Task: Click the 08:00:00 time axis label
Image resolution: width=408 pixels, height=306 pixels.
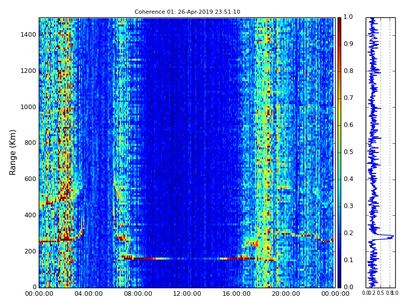Action: pos(138,294)
